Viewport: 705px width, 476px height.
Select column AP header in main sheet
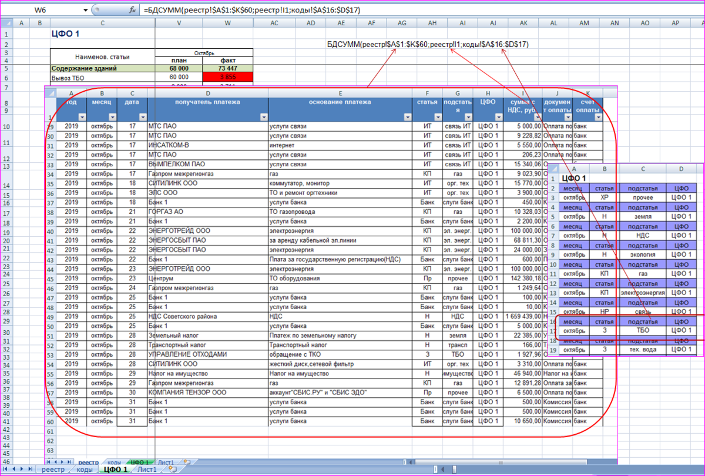[675, 23]
